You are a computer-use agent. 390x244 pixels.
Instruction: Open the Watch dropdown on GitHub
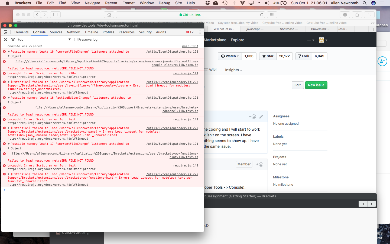coord(229,56)
